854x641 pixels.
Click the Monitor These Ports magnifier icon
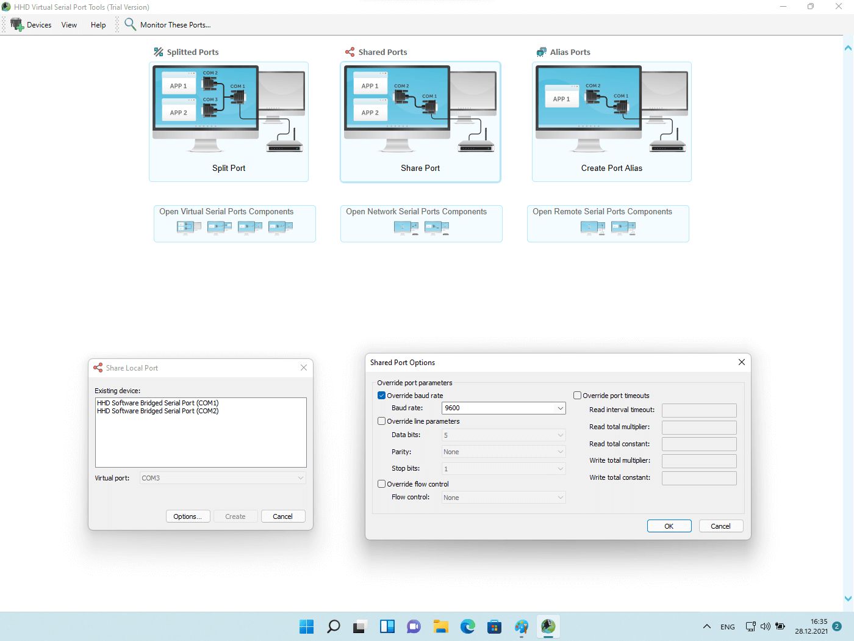click(x=130, y=24)
